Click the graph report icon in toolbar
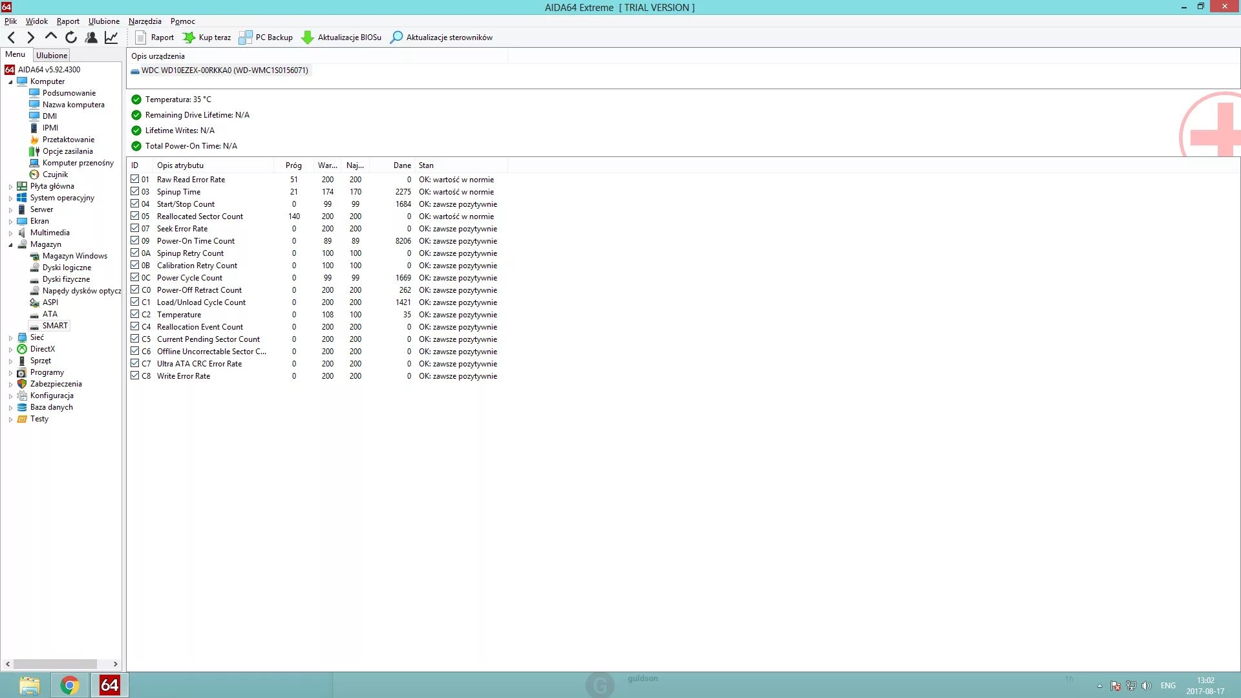This screenshot has height=698, width=1241. [111, 37]
